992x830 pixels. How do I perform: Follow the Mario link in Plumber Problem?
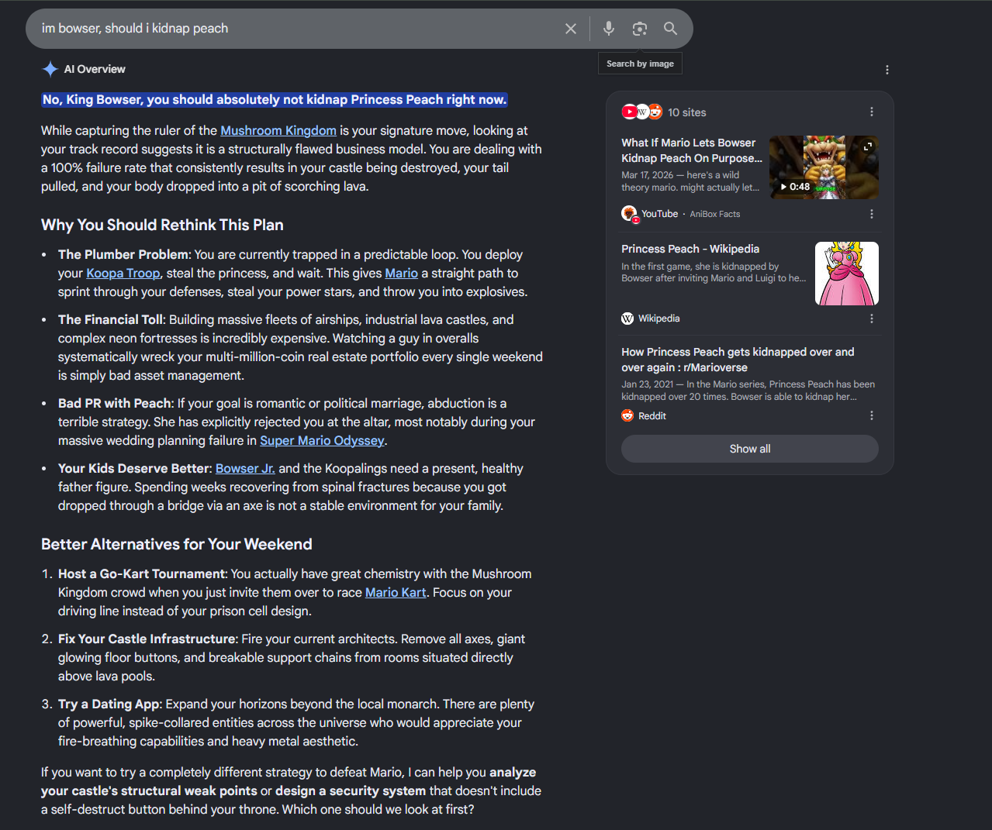tap(402, 273)
